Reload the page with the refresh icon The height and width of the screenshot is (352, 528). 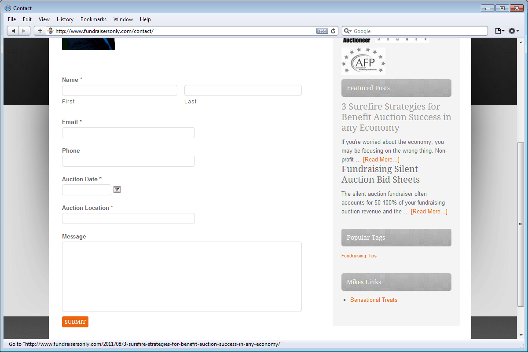(334, 31)
